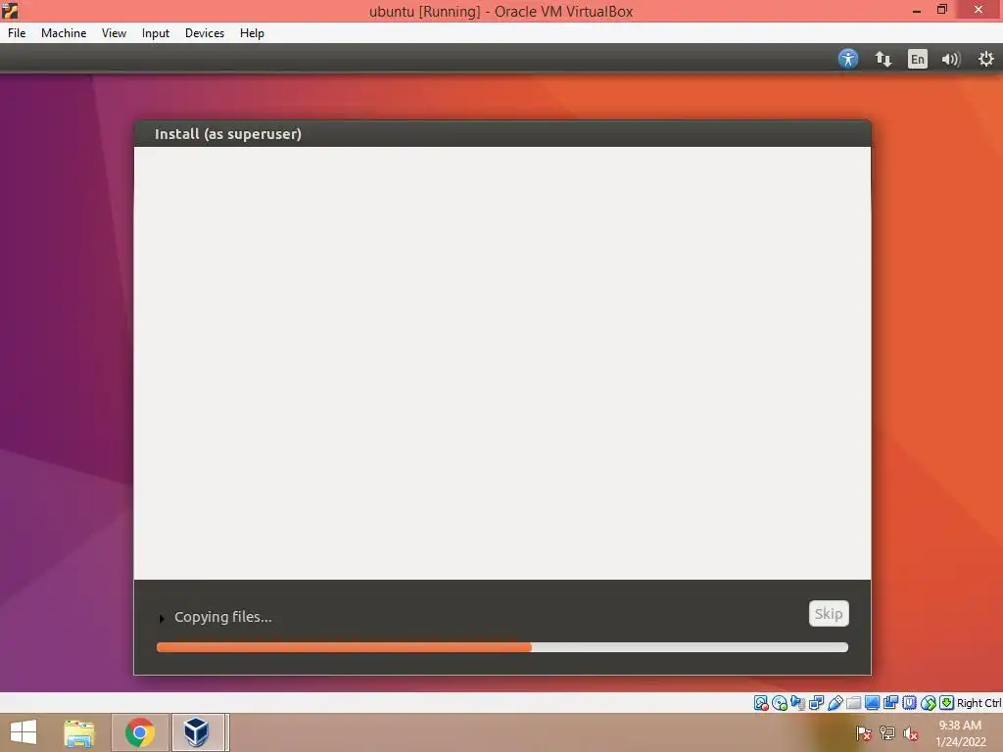Click the CPU virtualization status icon

click(909, 703)
